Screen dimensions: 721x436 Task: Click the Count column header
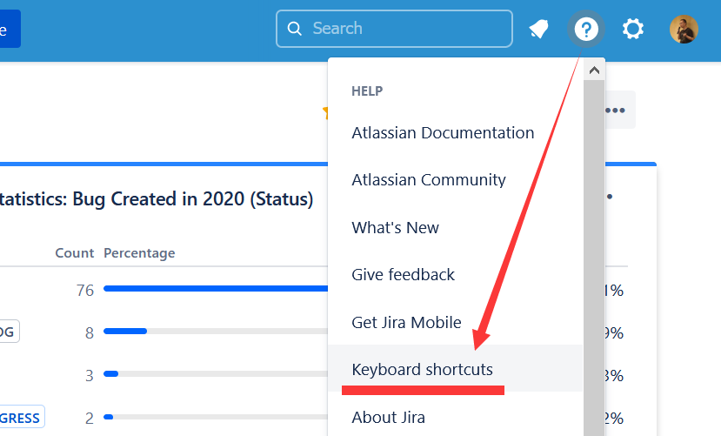(x=75, y=253)
